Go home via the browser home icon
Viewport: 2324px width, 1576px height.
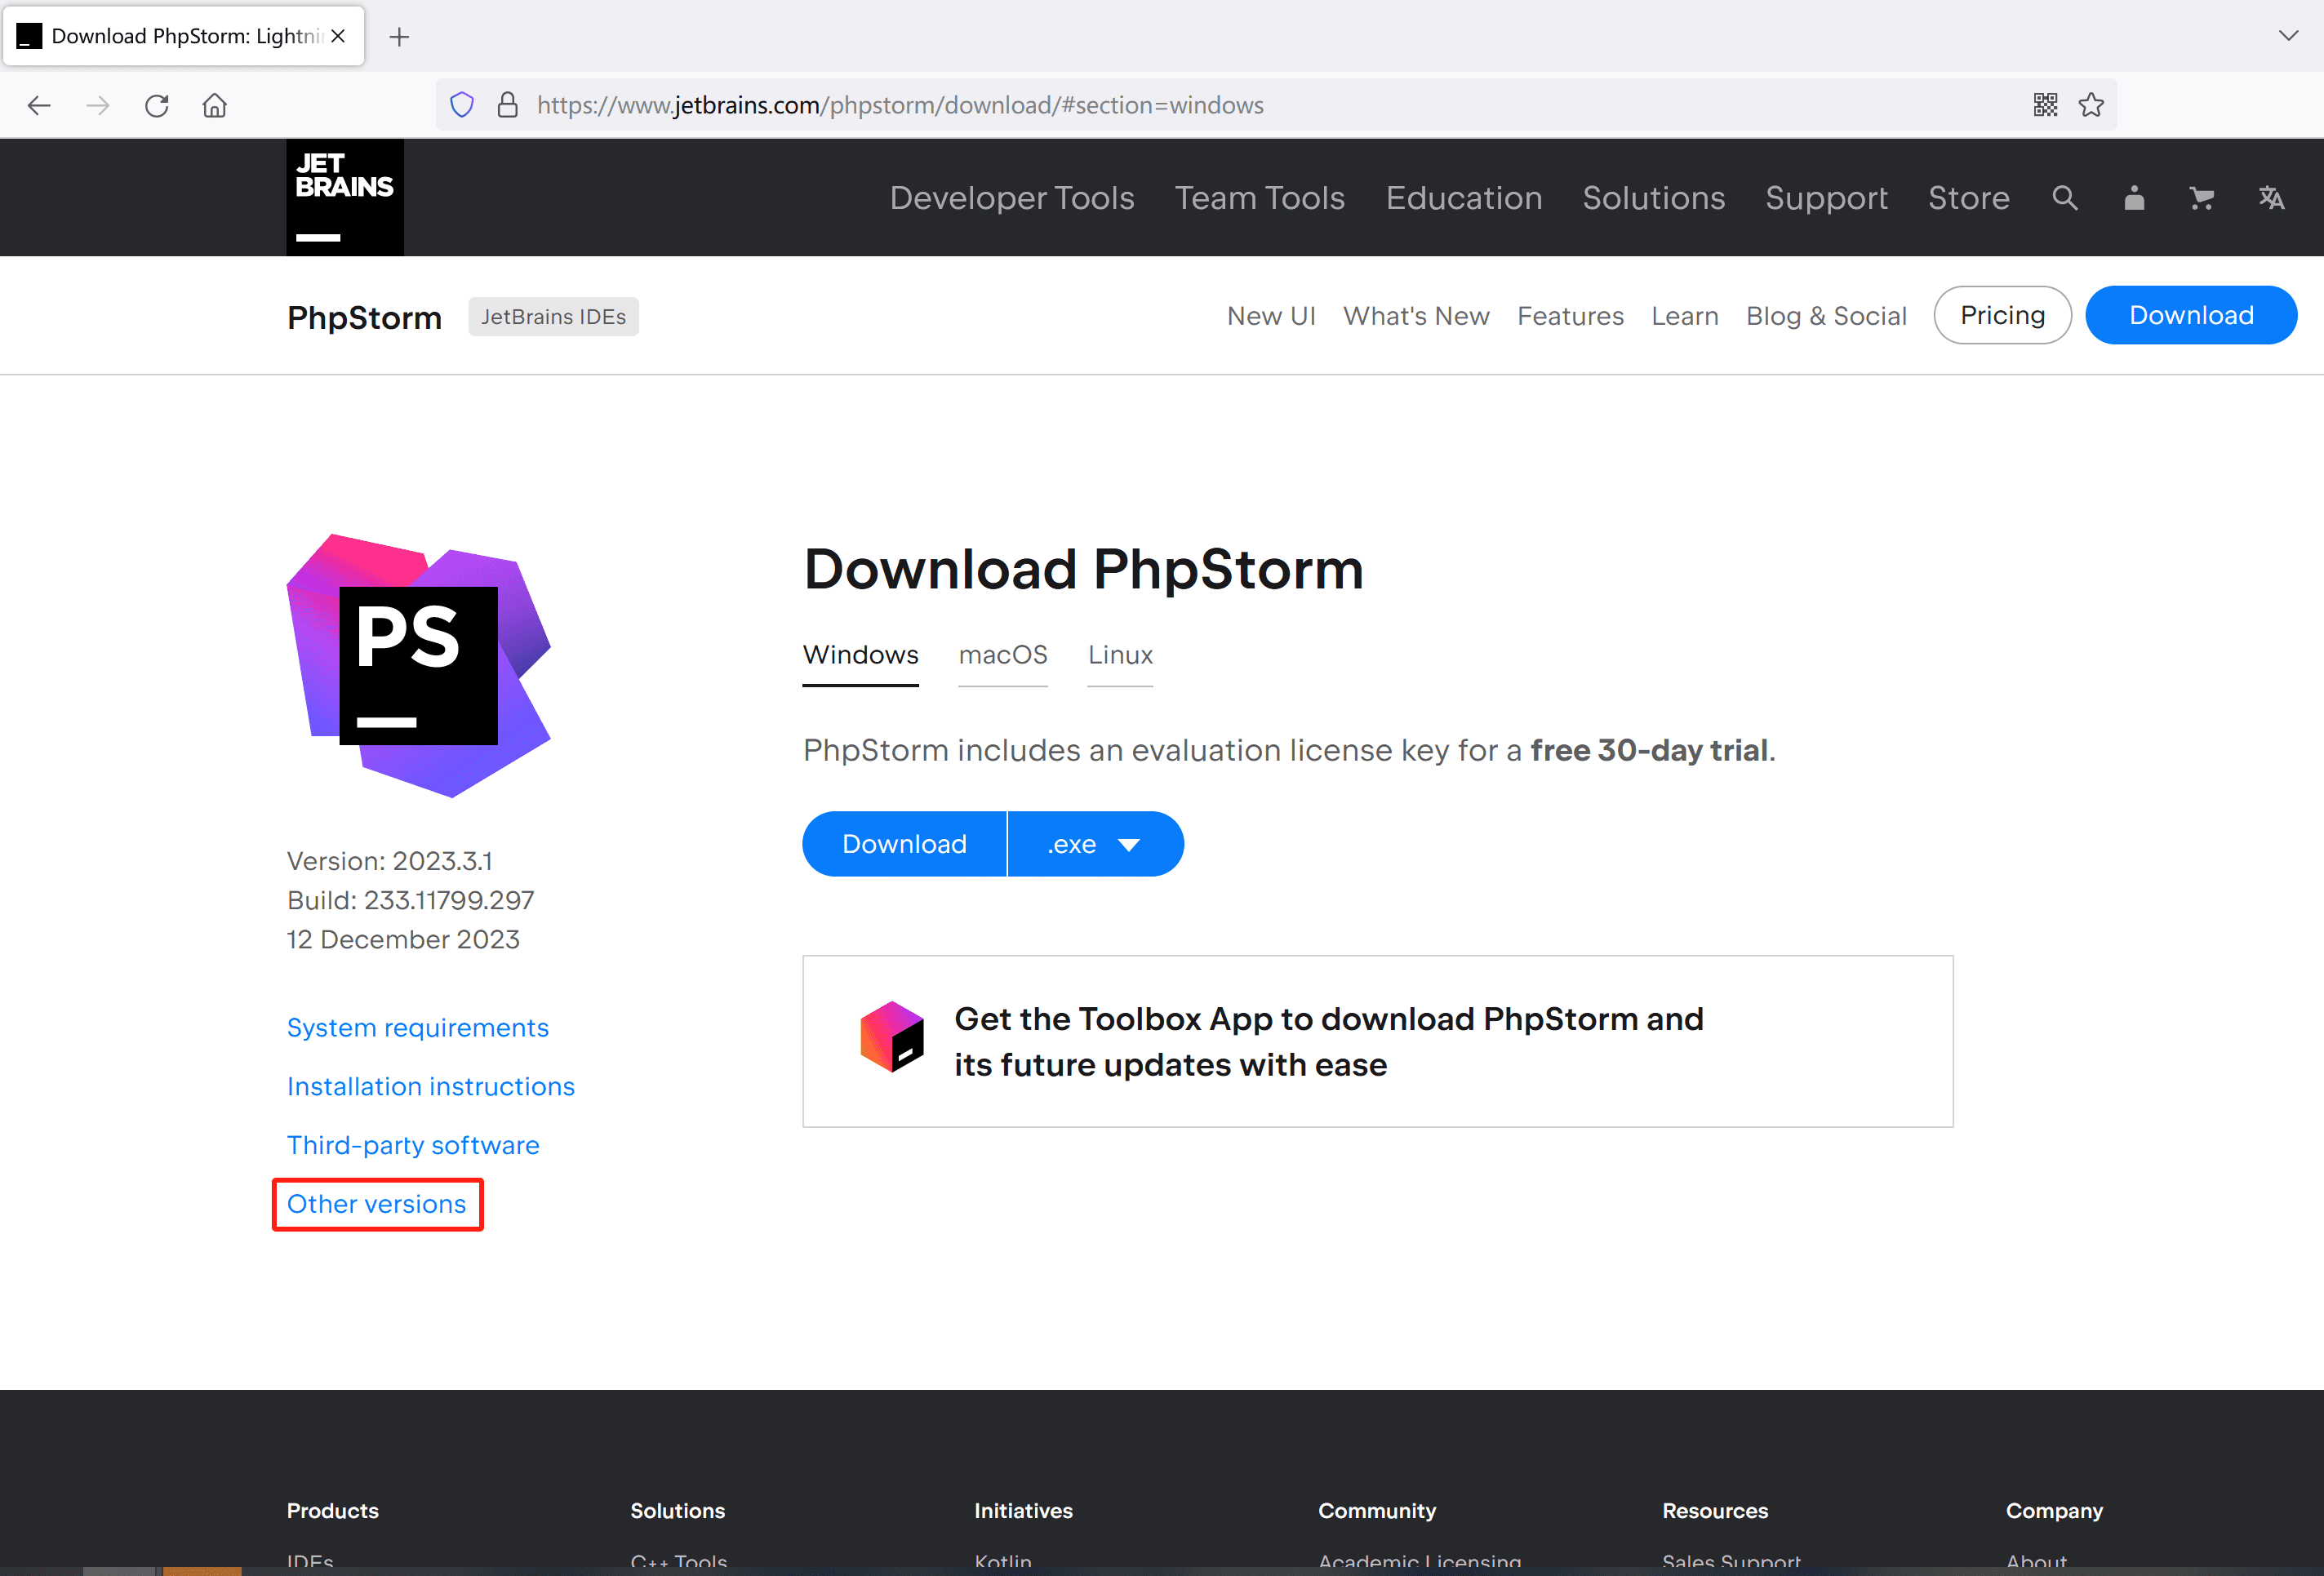click(214, 105)
